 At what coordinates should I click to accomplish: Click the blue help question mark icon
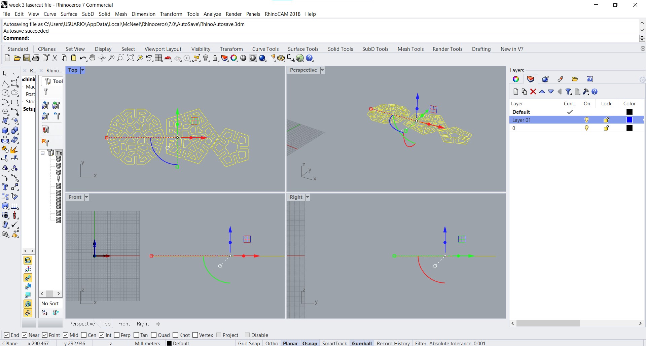click(x=310, y=58)
